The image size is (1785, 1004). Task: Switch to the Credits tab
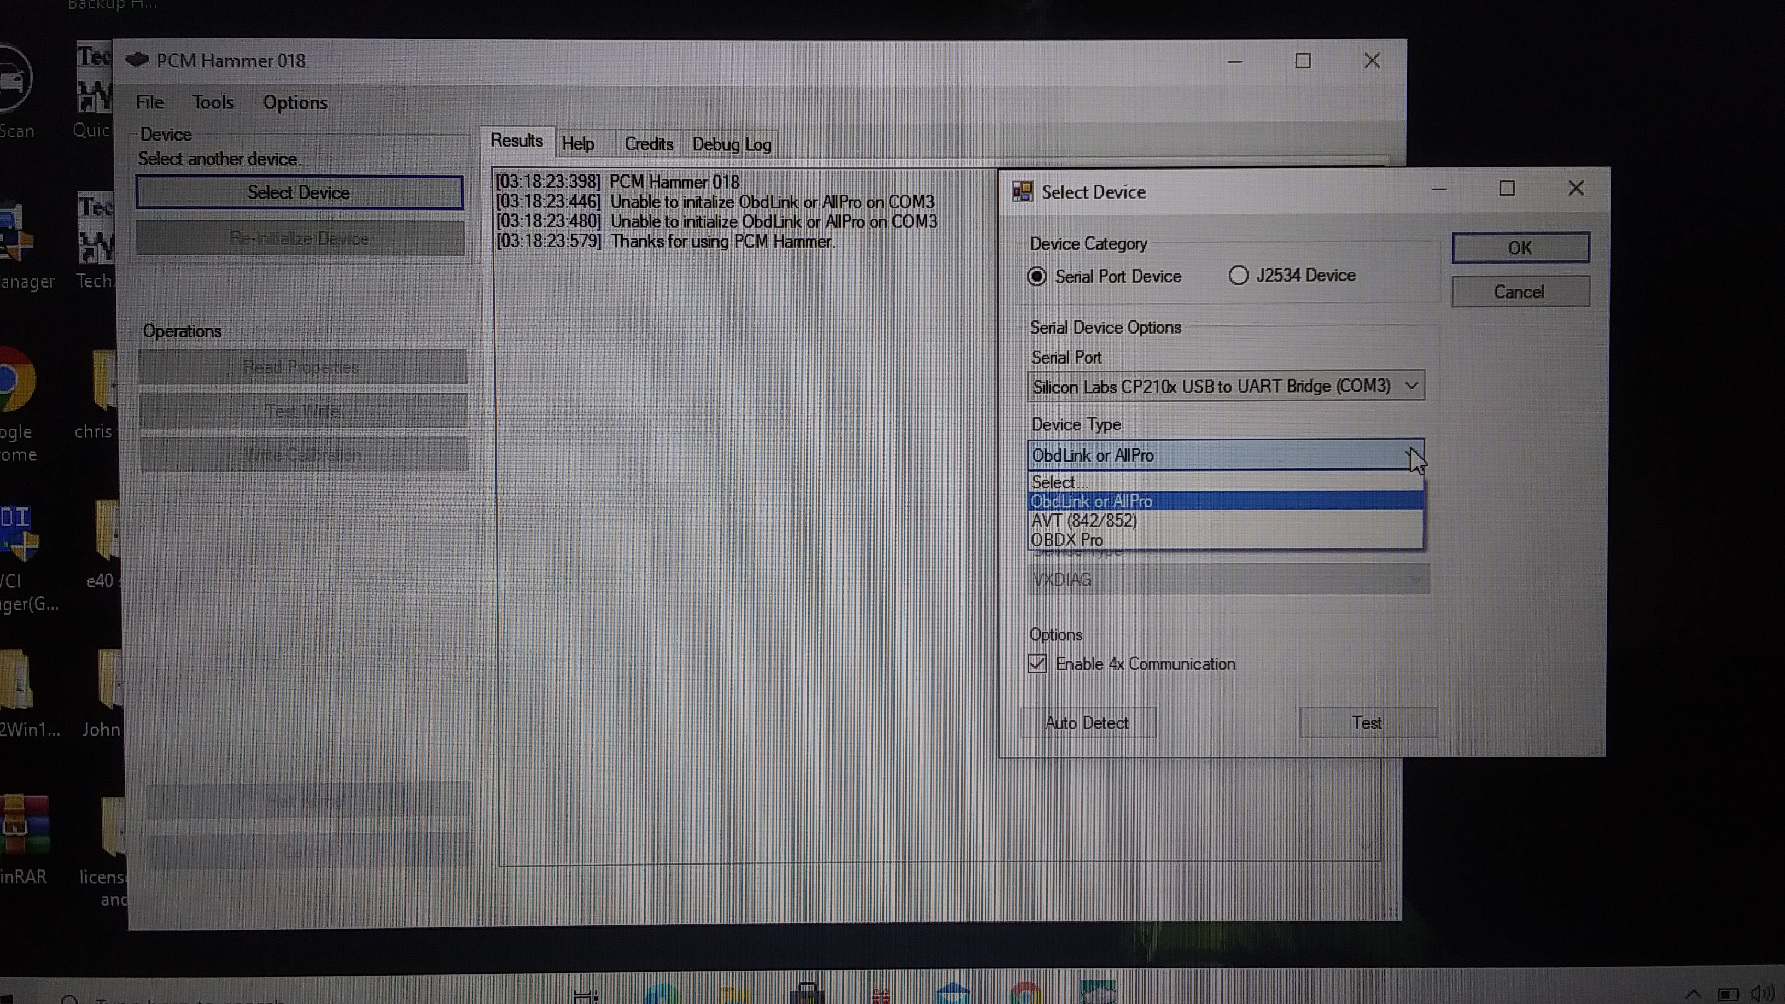click(x=649, y=144)
